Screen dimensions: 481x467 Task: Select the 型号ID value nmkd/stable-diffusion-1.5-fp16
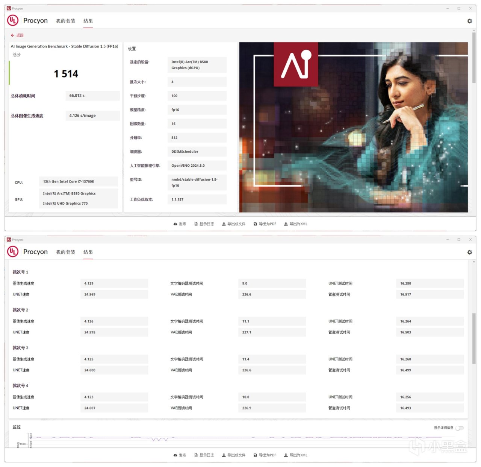click(x=197, y=183)
